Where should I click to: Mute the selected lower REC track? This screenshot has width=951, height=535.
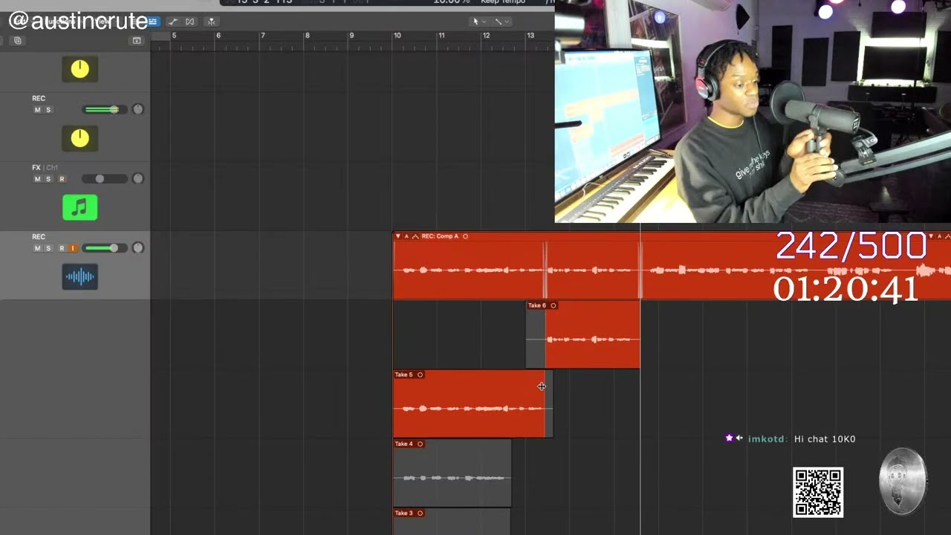click(x=38, y=248)
